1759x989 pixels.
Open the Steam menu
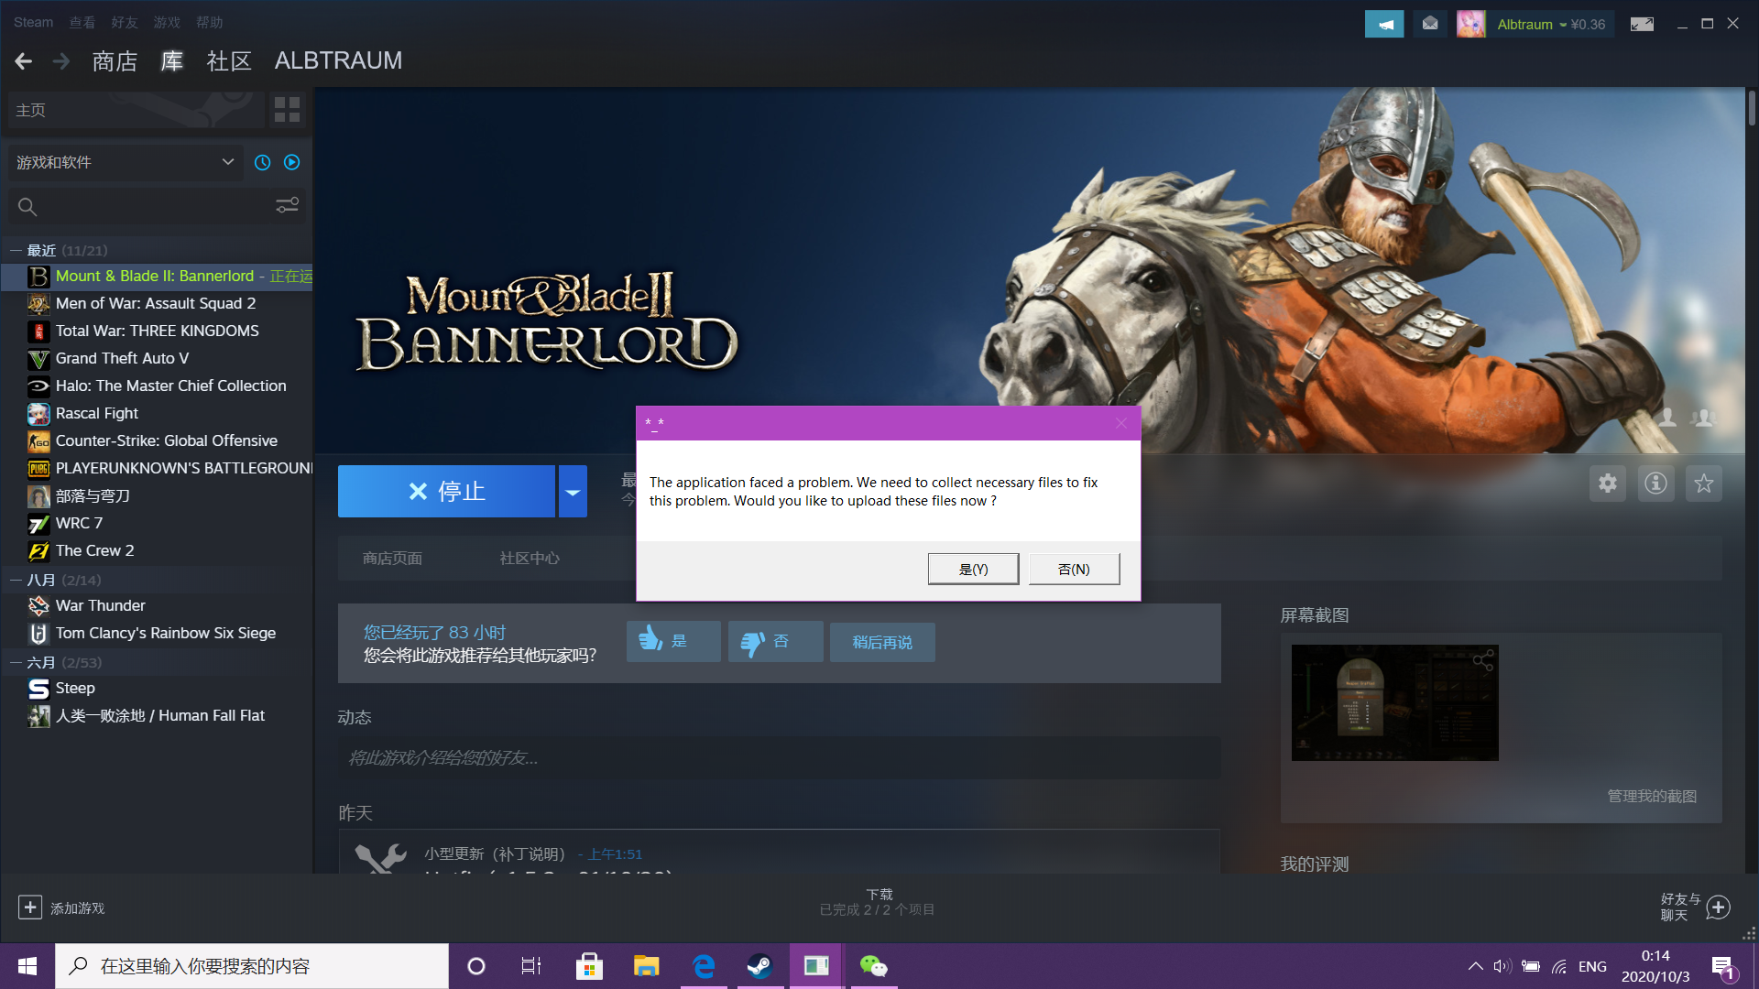[33, 22]
